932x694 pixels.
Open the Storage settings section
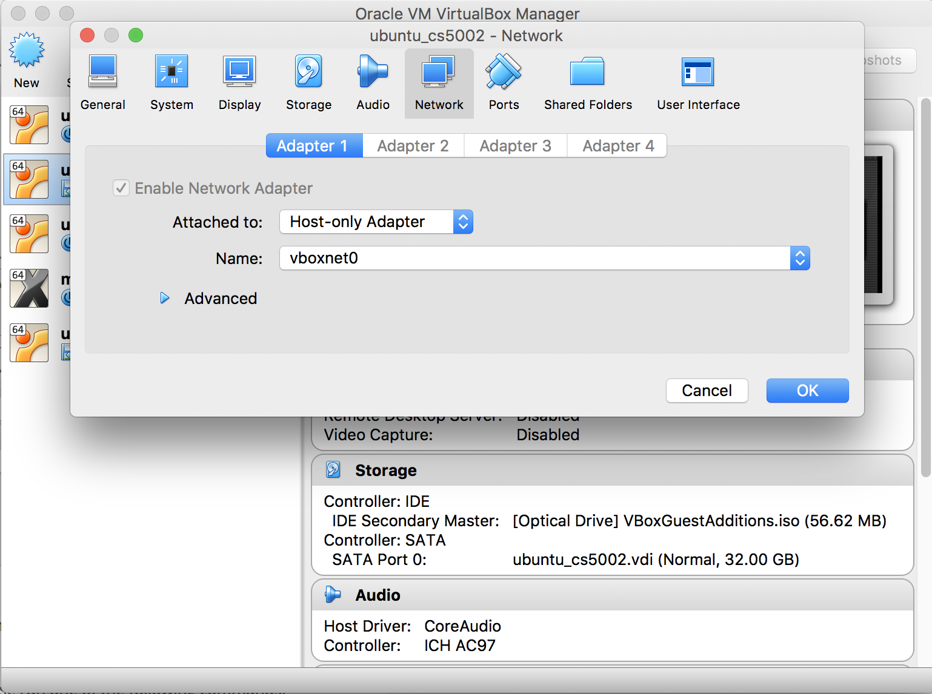[x=308, y=83]
